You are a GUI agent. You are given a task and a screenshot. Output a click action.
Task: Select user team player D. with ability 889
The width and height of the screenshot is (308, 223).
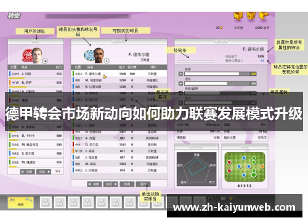(36, 136)
